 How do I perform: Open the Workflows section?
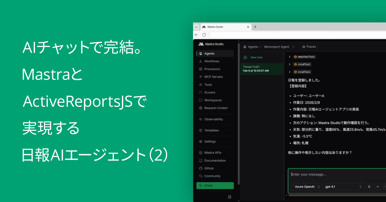click(211, 61)
